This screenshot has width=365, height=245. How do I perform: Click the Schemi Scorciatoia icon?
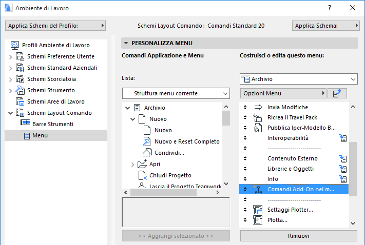pyautogui.click(x=20, y=79)
